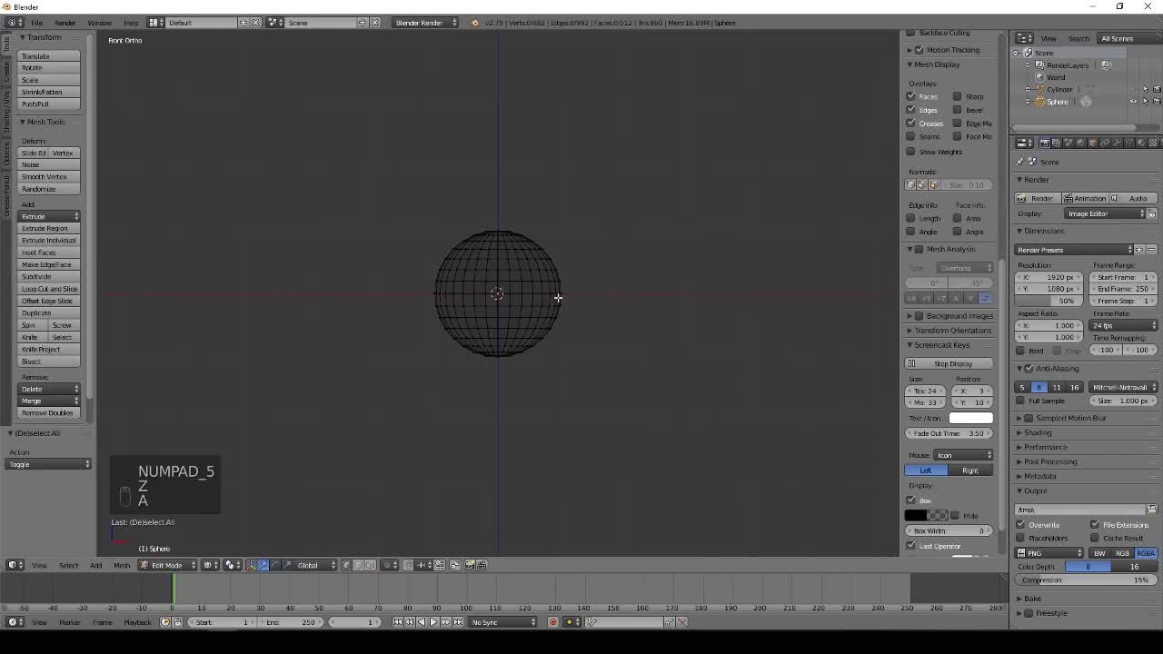Click the Remove Doubles button

pos(50,413)
